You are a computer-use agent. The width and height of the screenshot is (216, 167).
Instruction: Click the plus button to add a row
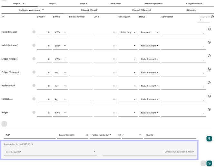[x=4, y=124]
